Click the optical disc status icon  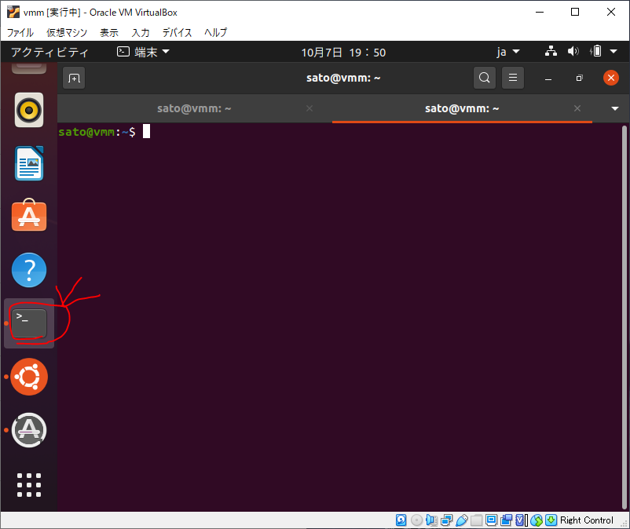click(416, 520)
